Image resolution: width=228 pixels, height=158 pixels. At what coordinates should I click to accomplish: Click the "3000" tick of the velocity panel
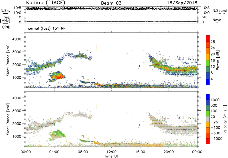point(17,111)
